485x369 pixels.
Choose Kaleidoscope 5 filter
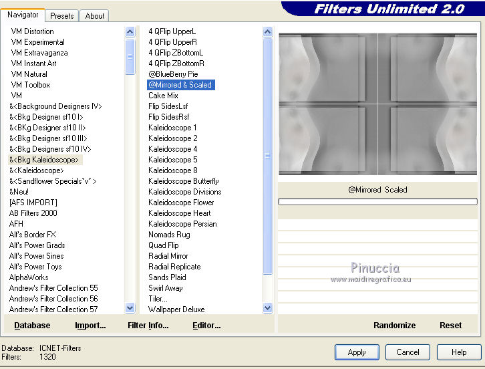(172, 160)
